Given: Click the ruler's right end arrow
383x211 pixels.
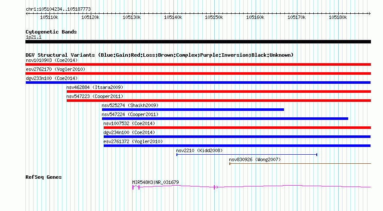Looking at the screenshot, I should tap(370, 13).
